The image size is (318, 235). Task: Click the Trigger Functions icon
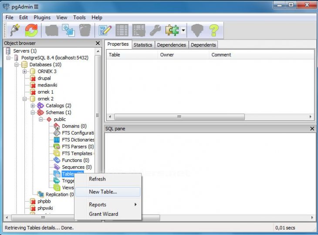coord(57,181)
